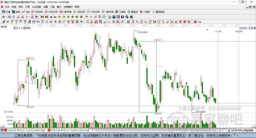Open the 板块 sector view
The image size is (256, 138).
[16, 12]
